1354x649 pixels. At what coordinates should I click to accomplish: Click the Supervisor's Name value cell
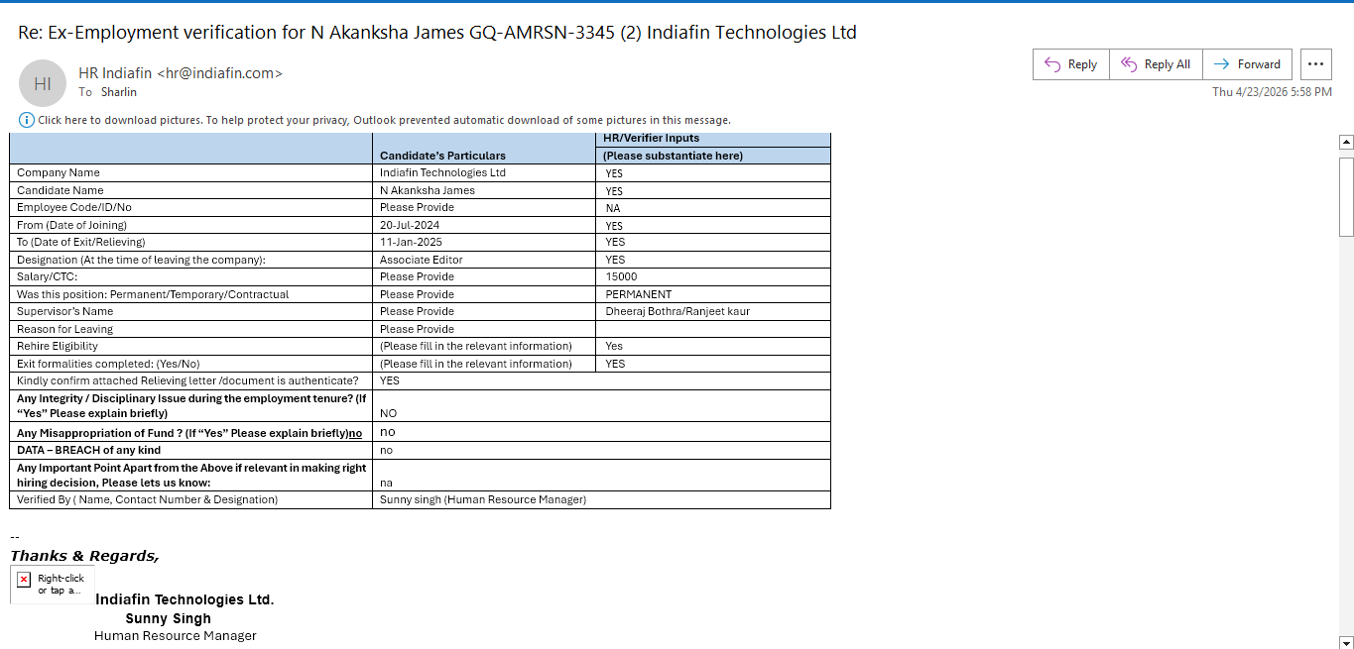pos(713,311)
